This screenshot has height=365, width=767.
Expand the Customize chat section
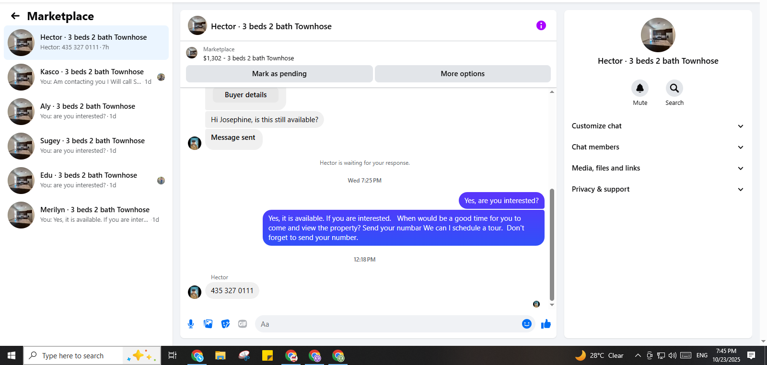pos(658,126)
